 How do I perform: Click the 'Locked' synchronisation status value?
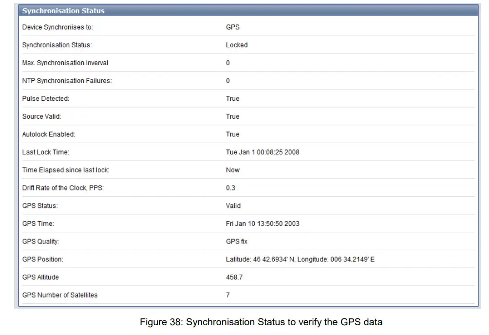[237, 45]
